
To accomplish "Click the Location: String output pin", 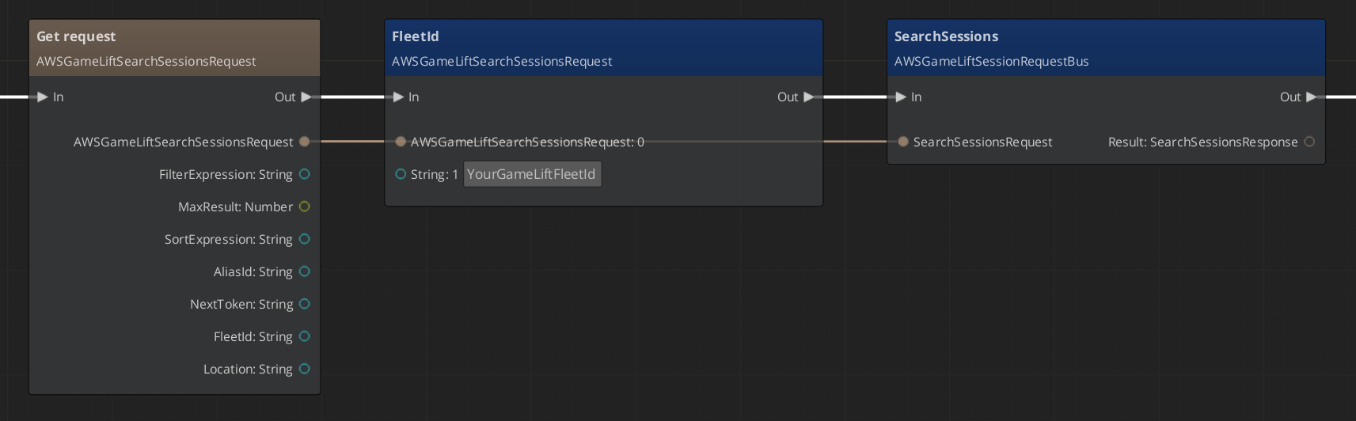I will 305,369.
